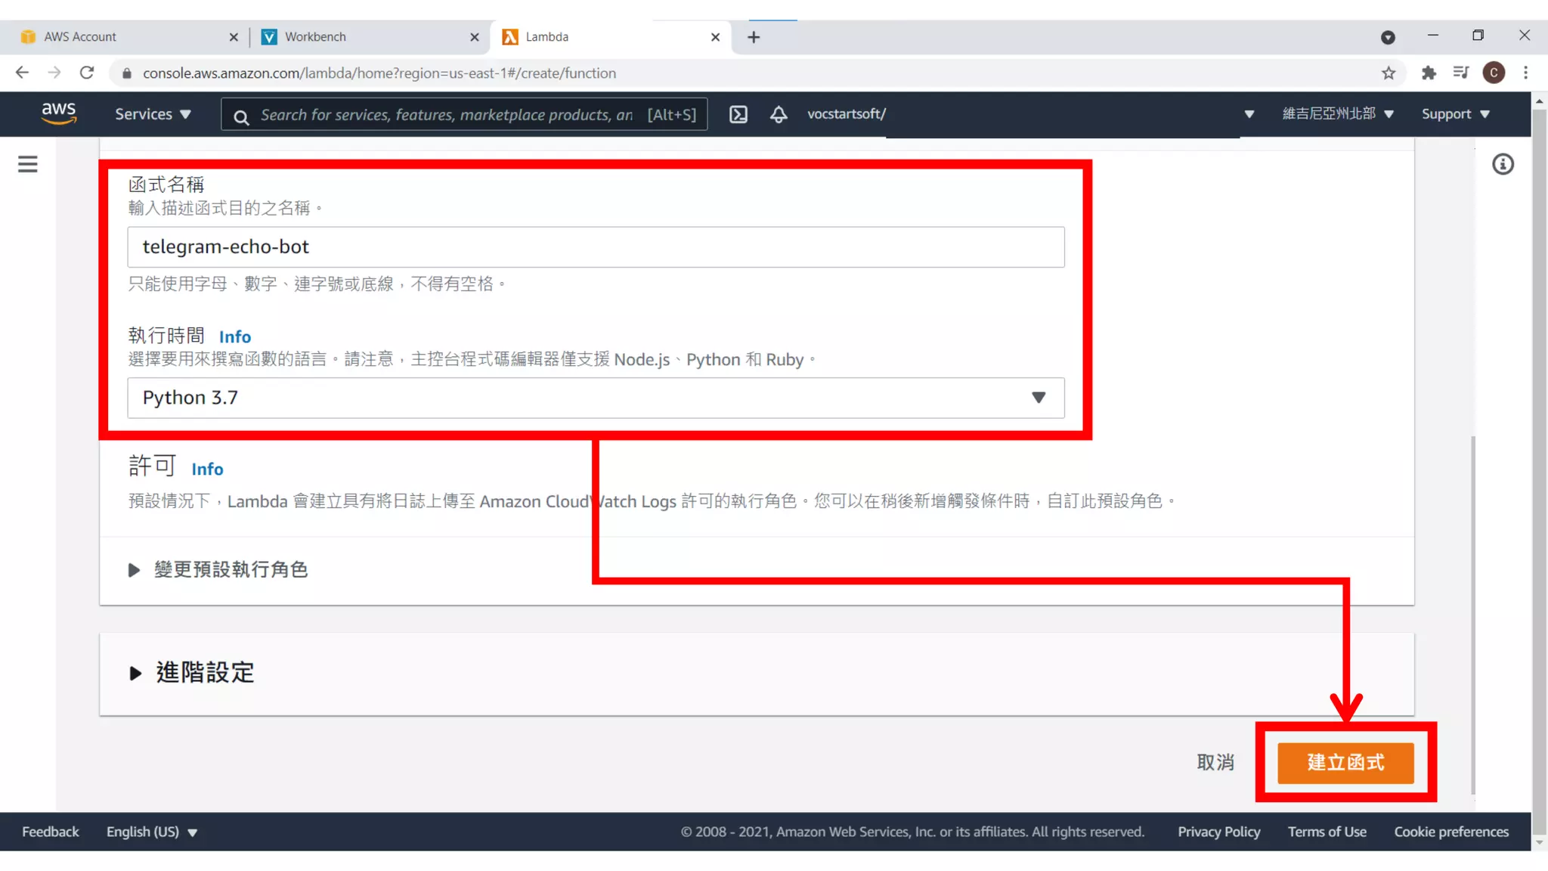
Task: Click the AWS logo home icon
Action: pos(59,113)
